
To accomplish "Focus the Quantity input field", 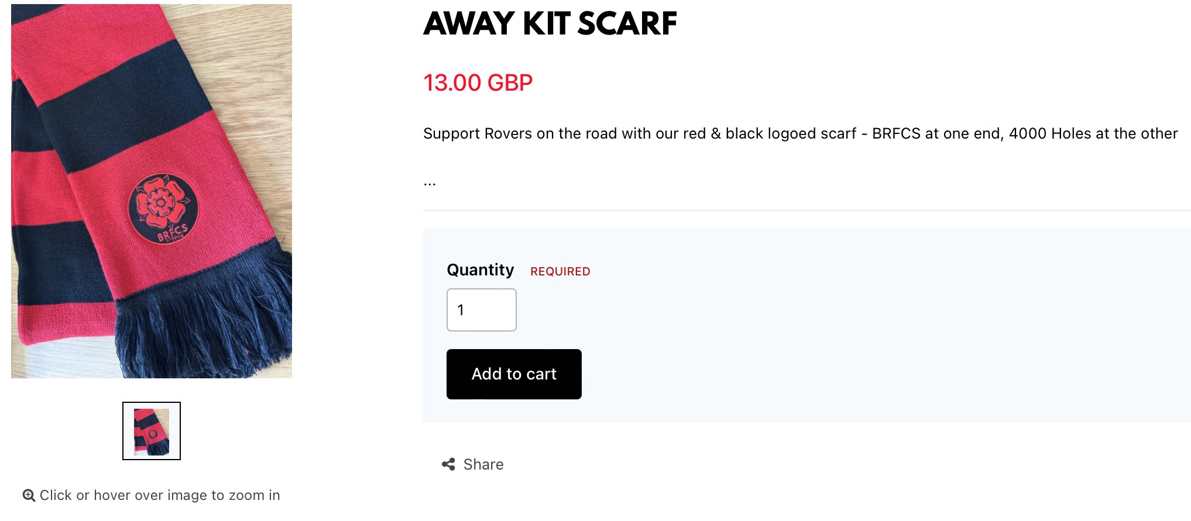I will coord(481,310).
